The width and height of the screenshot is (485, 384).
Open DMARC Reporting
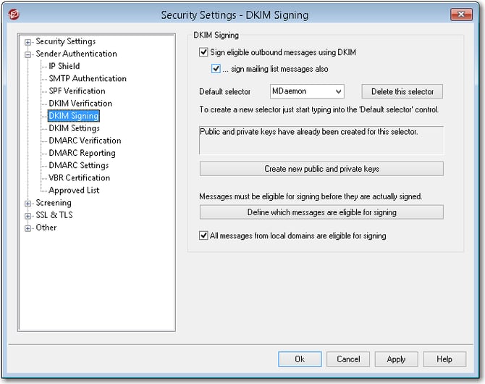[82, 153]
